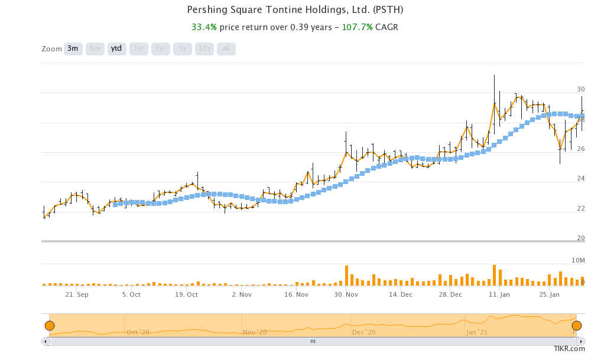Click the right scroll arrow below the navigator
The image size is (591, 354).
[582, 341]
